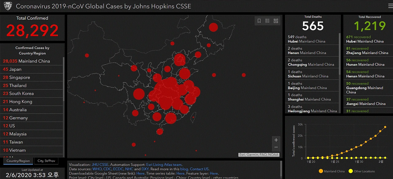This screenshot has height=179, width=393.
Task: Open the Feature layer 'Here' link
Action: [x=214, y=173]
